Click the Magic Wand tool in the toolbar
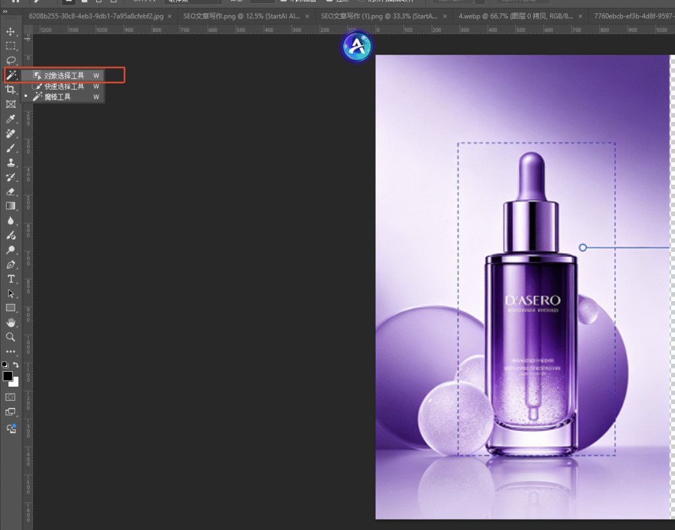Viewport: 675px width, 530px height. 11,75
